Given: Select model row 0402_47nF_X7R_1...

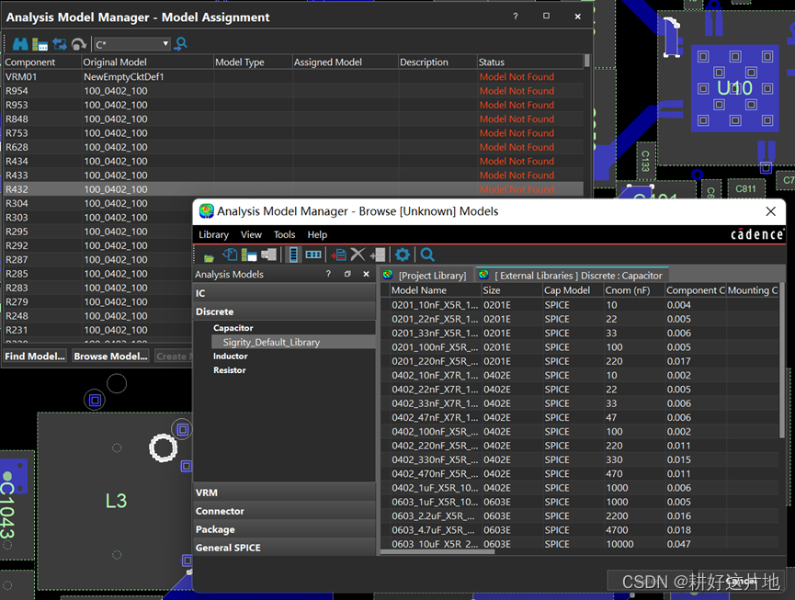Looking at the screenshot, I should coord(580,417).
